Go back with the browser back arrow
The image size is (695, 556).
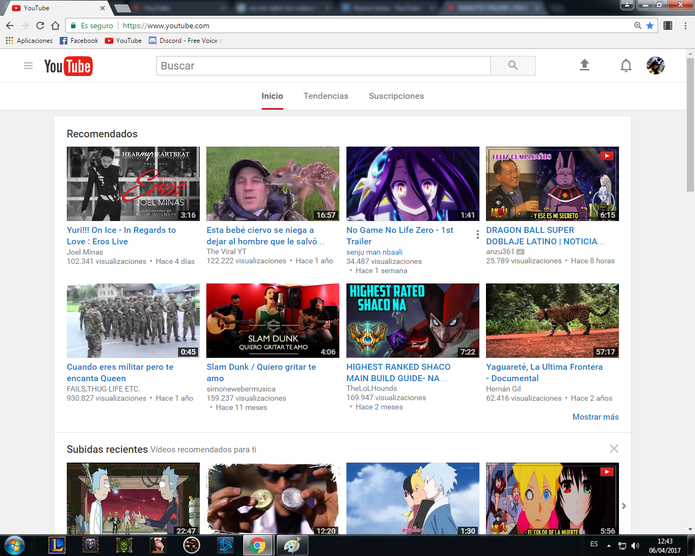(x=10, y=26)
